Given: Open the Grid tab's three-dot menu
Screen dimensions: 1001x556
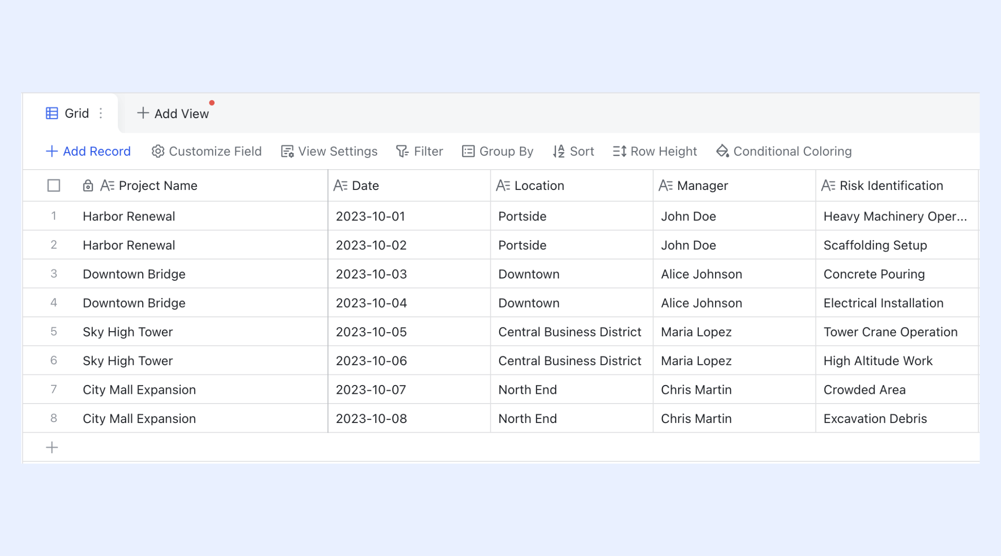Looking at the screenshot, I should [101, 113].
